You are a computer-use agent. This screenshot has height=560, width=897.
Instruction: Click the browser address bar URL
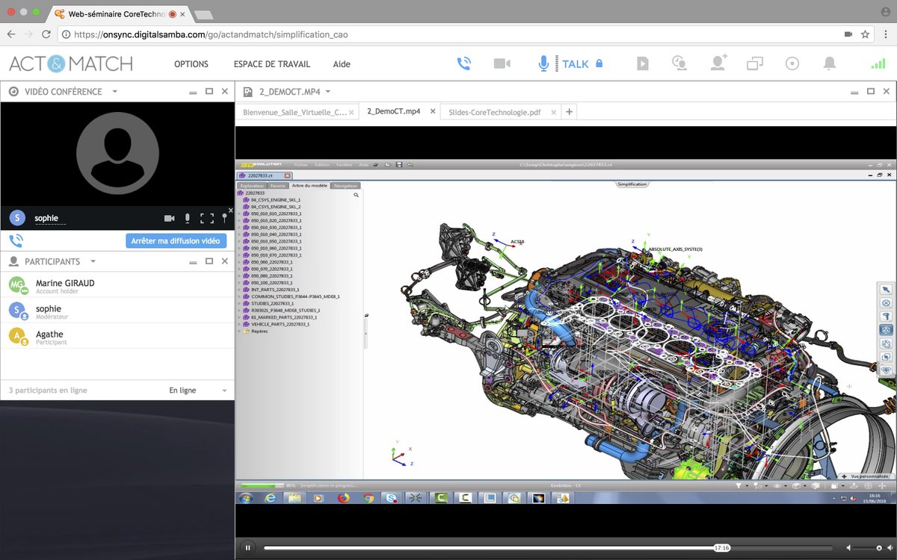pos(211,34)
